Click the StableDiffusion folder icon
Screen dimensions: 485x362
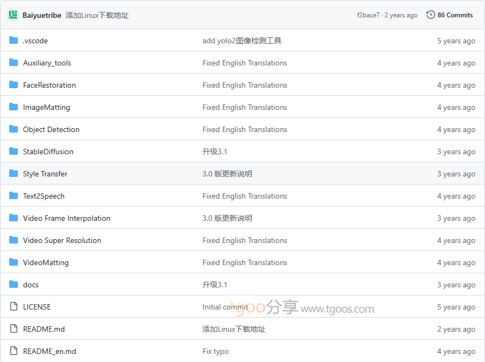14,152
